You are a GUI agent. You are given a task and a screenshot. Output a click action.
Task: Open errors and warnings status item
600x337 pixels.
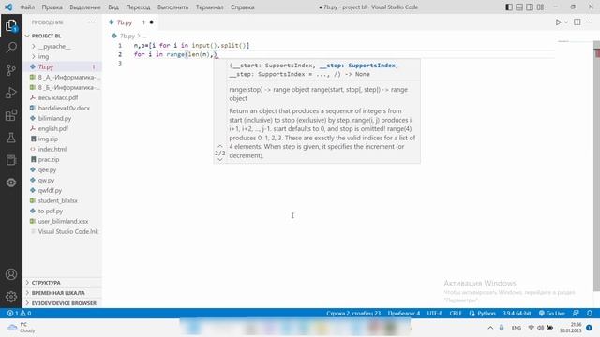click(19, 314)
